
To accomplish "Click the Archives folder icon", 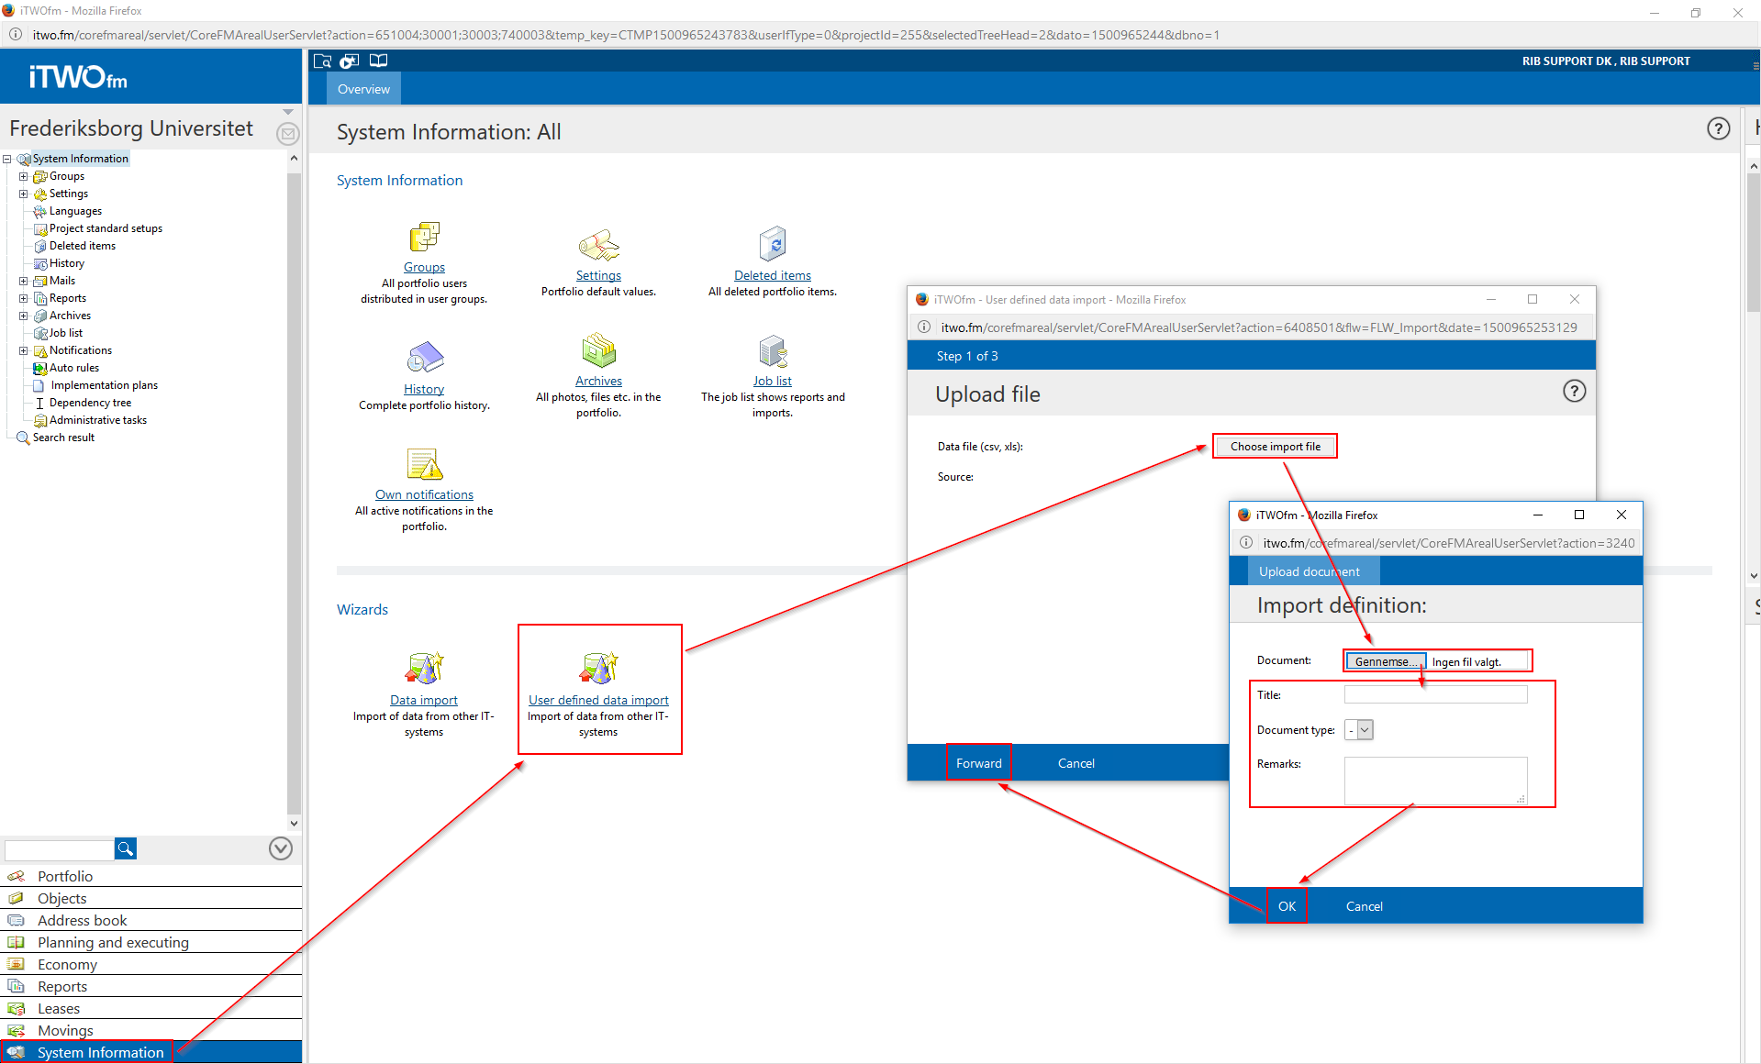I will click(598, 351).
